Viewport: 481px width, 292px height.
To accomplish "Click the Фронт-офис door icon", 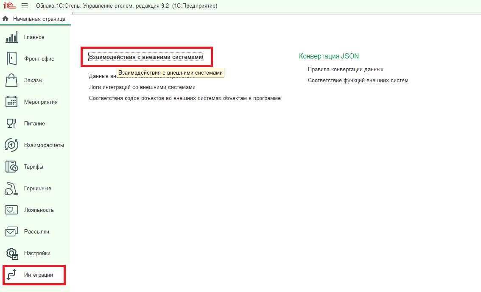I will pos(11,58).
